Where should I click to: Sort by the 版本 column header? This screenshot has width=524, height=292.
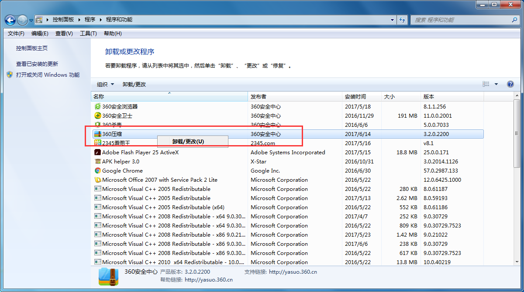click(452, 97)
